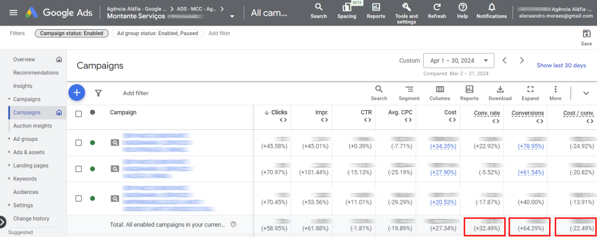Save the current filter set
The image size is (597, 237).
pos(587,37)
